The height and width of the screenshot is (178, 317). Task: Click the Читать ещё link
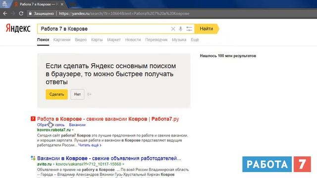(90, 145)
